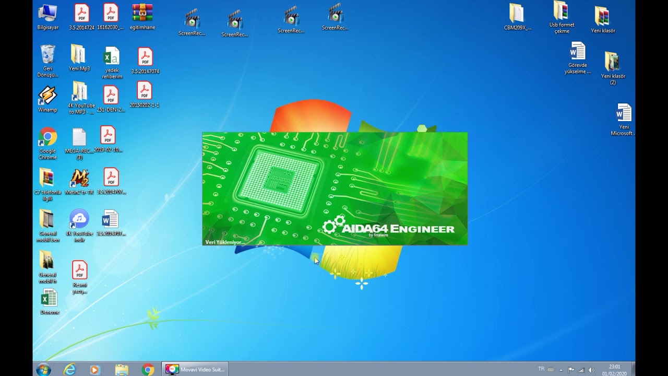
Task: Open the volume speaker tray icon
Action: coord(591,370)
